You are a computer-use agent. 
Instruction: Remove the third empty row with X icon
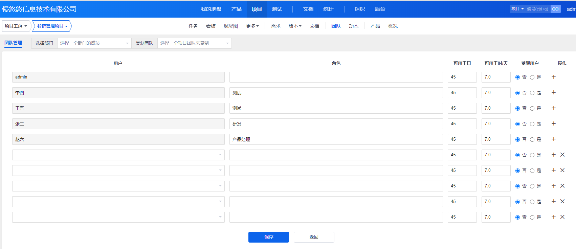(562, 186)
